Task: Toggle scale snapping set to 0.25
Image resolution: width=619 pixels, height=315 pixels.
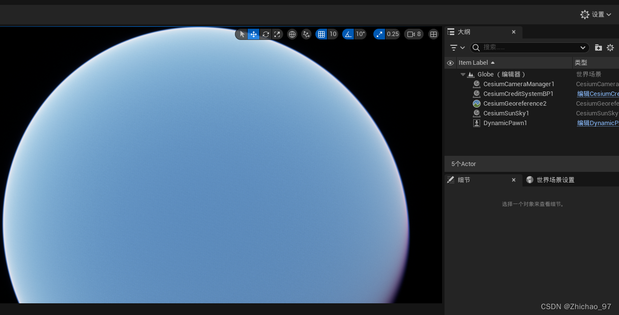Action: pyautogui.click(x=379, y=34)
